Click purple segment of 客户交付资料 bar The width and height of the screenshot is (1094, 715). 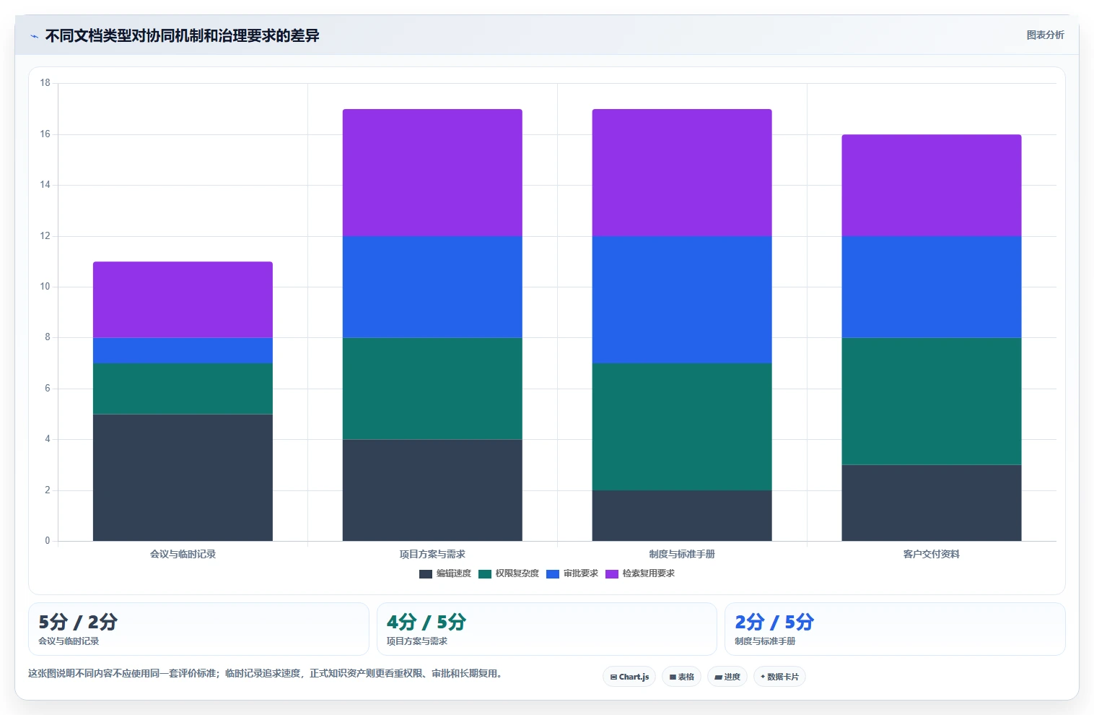click(x=932, y=186)
